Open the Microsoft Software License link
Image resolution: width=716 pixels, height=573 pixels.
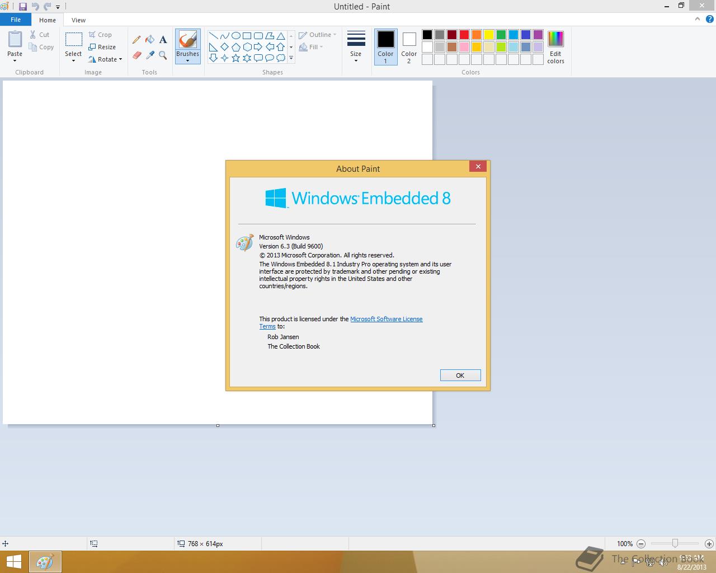tap(386, 319)
